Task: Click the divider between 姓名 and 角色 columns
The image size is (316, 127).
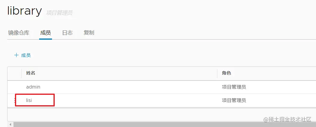Action: click(217, 73)
